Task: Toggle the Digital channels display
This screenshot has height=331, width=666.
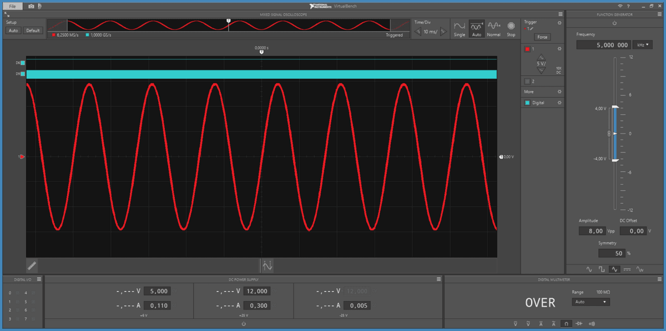Action: (527, 103)
